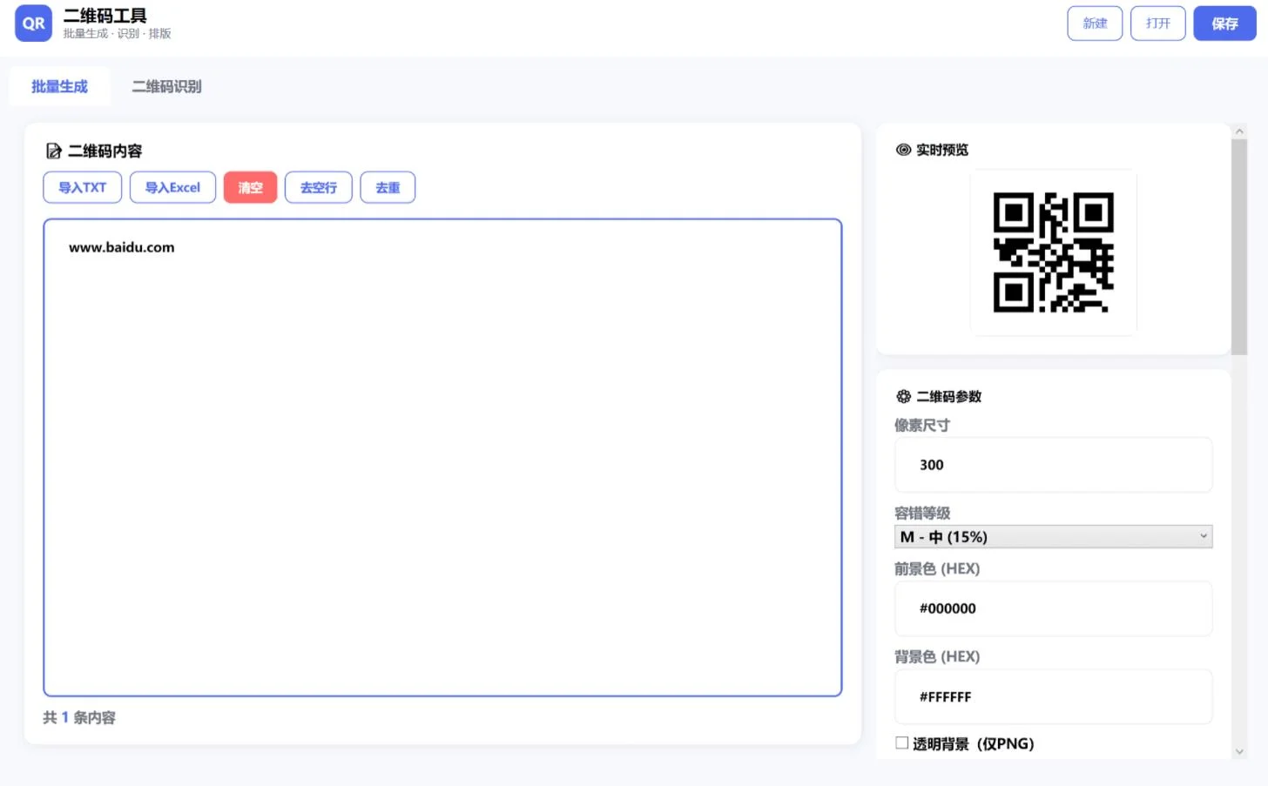Viewport: 1268px width, 786px height.
Task: Click the gear icon beside 二维码参数
Action: coord(903,396)
